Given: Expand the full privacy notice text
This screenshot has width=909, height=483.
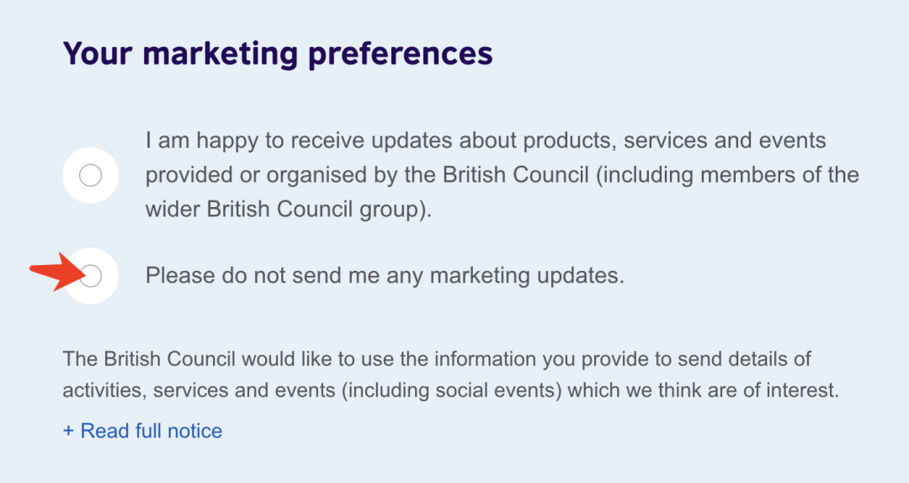Looking at the screenshot, I should pos(142,431).
